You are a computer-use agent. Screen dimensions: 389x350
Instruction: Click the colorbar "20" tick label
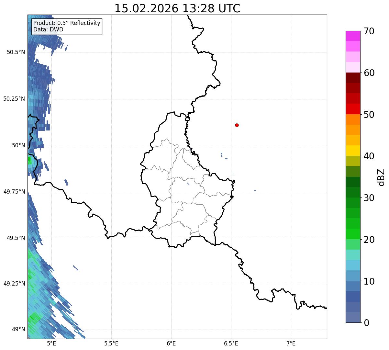pyautogui.click(x=369, y=240)
